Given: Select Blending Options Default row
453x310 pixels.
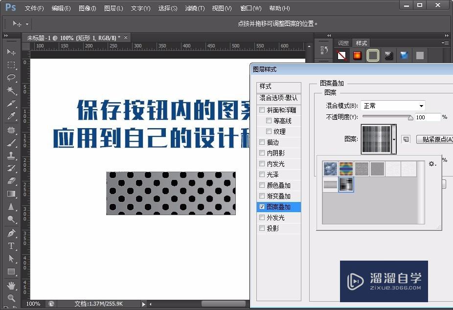Looking at the screenshot, I should click(279, 98).
